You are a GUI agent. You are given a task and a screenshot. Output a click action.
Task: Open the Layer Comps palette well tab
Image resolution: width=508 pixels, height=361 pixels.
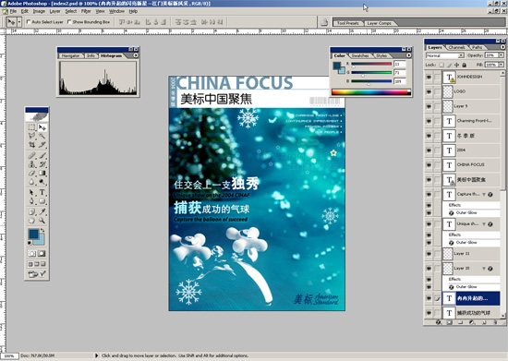[x=379, y=23]
